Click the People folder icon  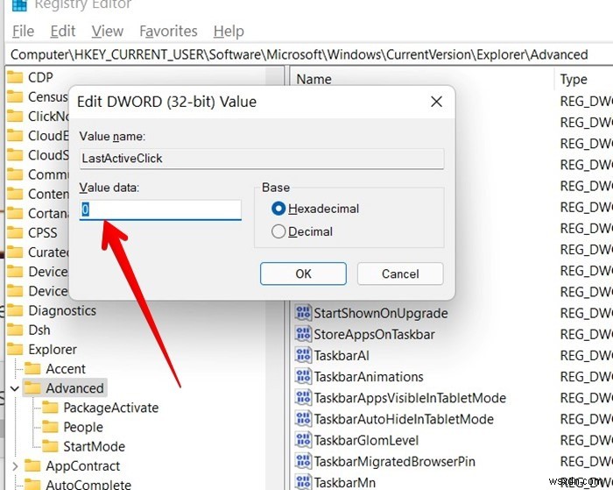point(50,427)
